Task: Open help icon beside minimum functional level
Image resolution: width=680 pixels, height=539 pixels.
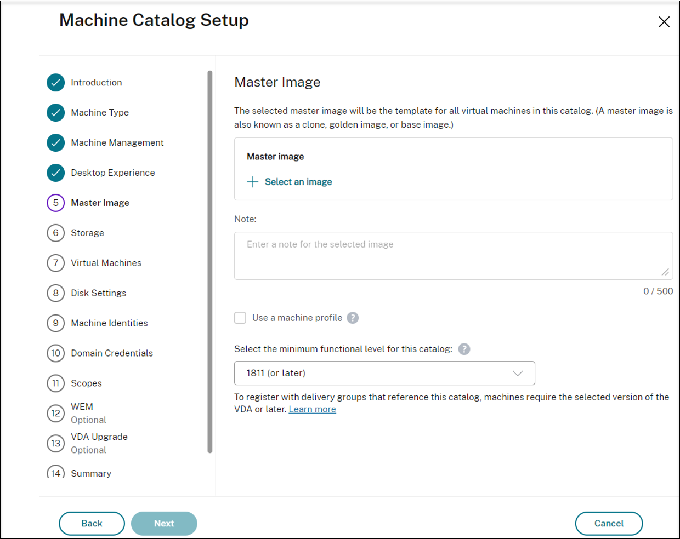Action: 464,349
